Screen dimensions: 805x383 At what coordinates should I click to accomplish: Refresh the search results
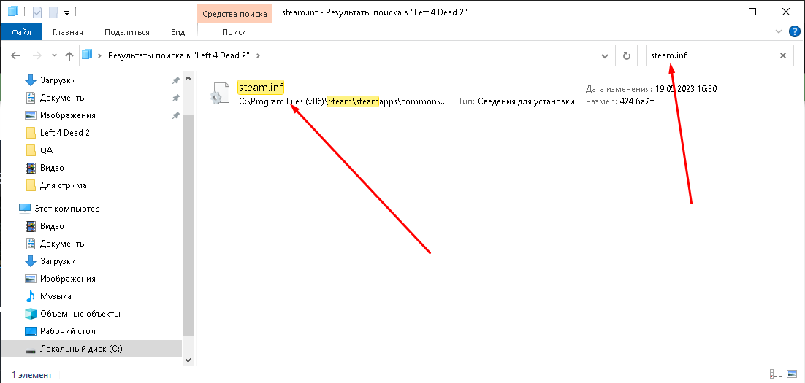tap(626, 55)
